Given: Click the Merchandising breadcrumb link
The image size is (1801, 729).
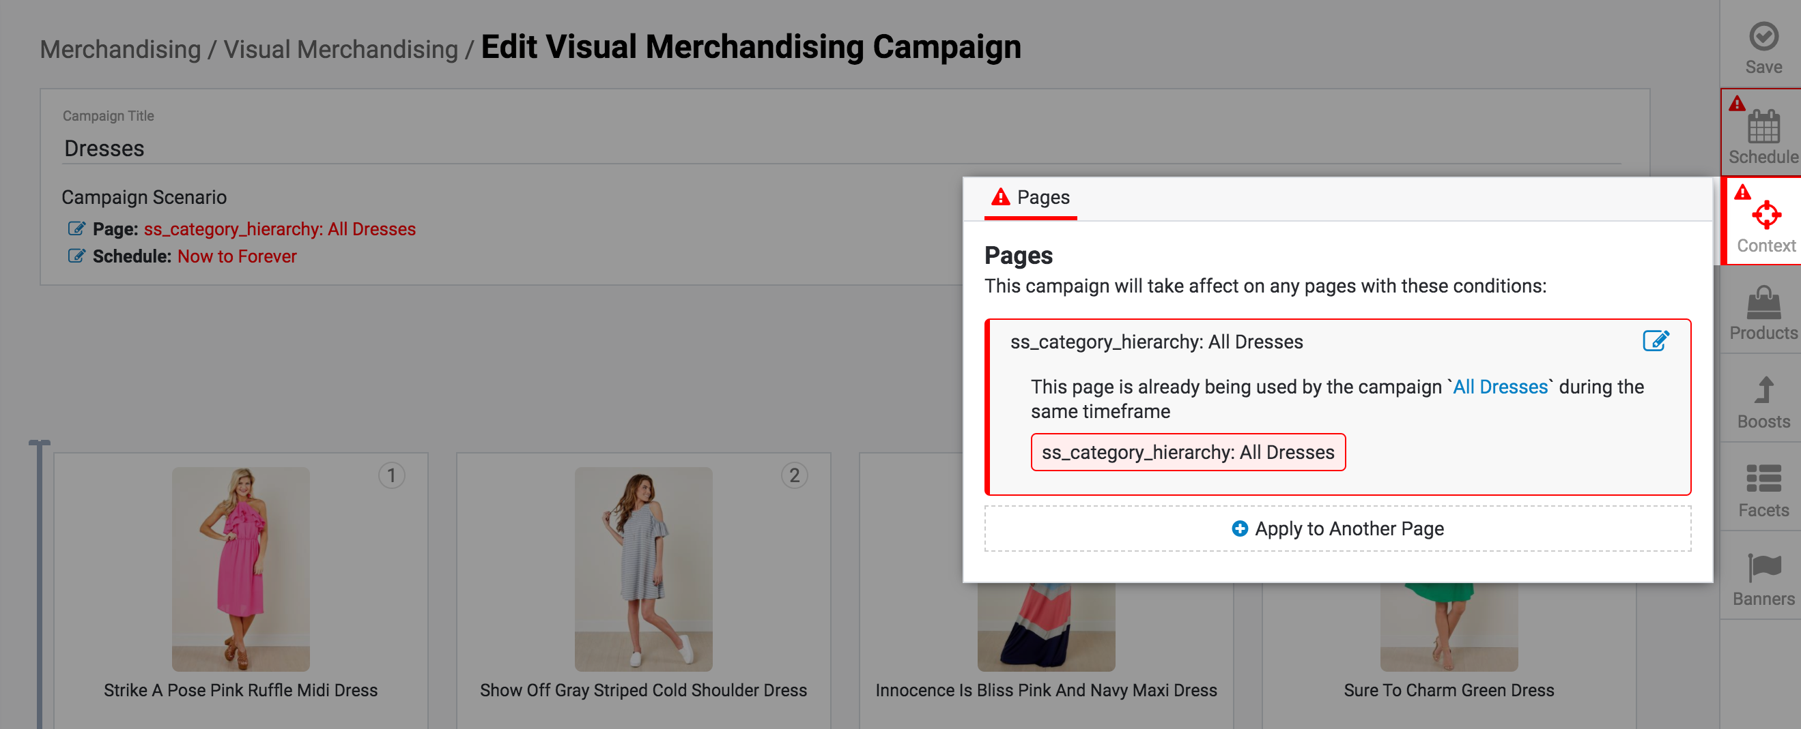Looking at the screenshot, I should point(120,50).
